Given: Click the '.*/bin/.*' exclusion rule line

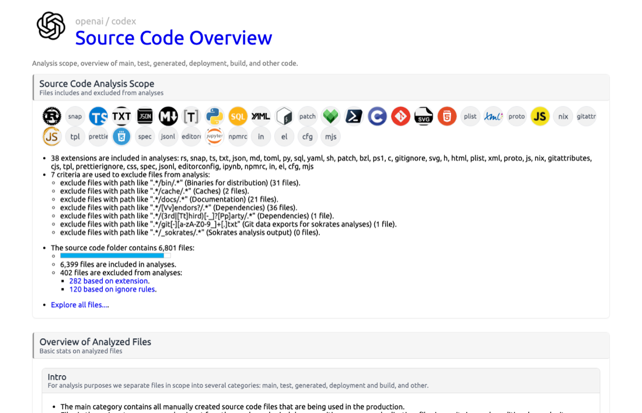Looking at the screenshot, I should tap(180, 183).
